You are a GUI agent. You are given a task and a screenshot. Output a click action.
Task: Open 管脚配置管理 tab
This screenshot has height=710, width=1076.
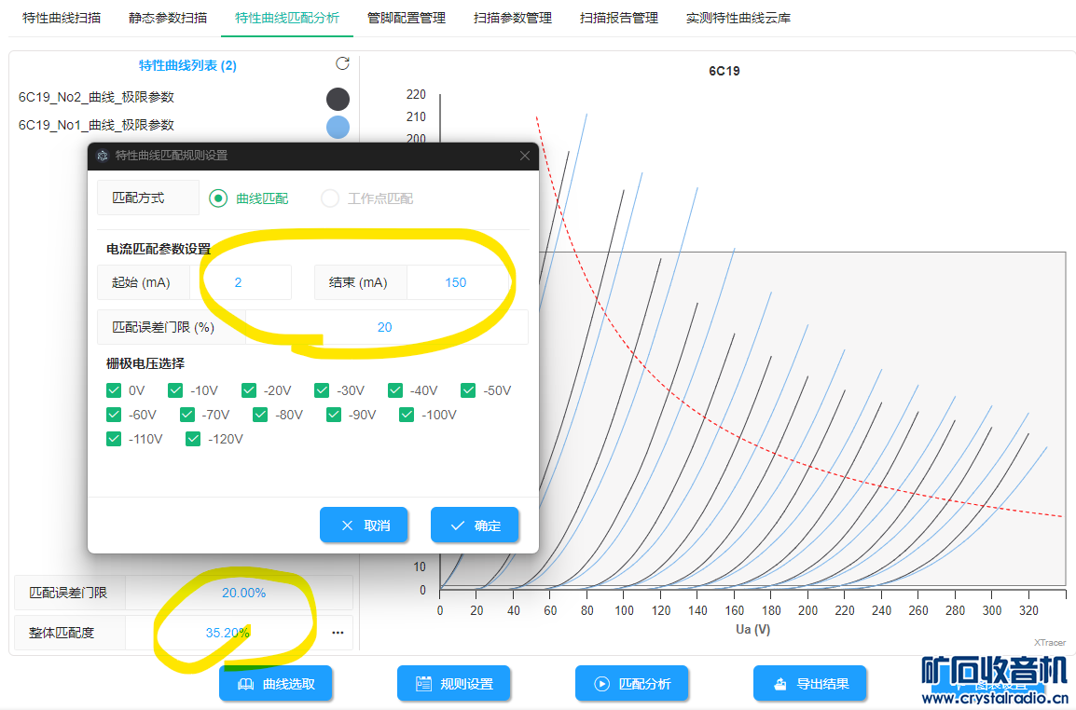[407, 18]
